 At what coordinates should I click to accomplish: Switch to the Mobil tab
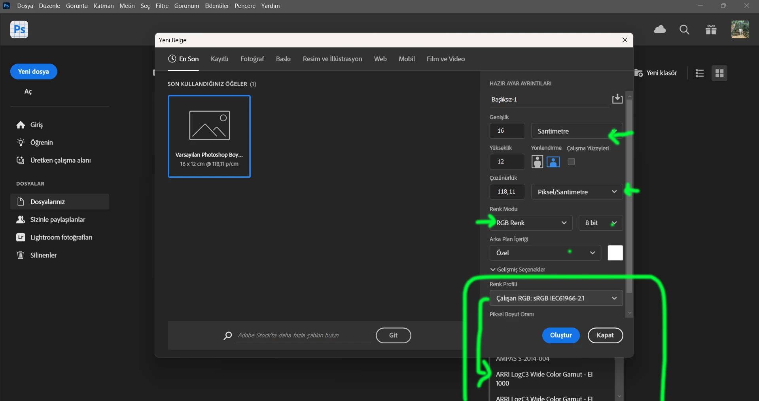pyautogui.click(x=407, y=59)
